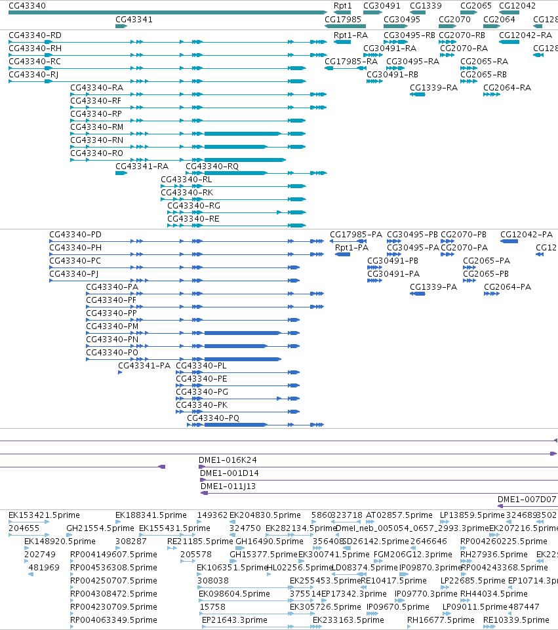Click the CG43341 gene label
Screen dimensions: 558x630
pyautogui.click(x=134, y=19)
